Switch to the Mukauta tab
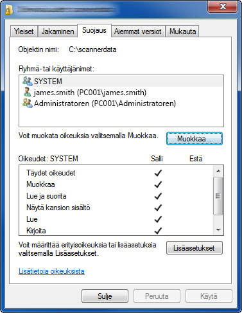 [x=182, y=31]
